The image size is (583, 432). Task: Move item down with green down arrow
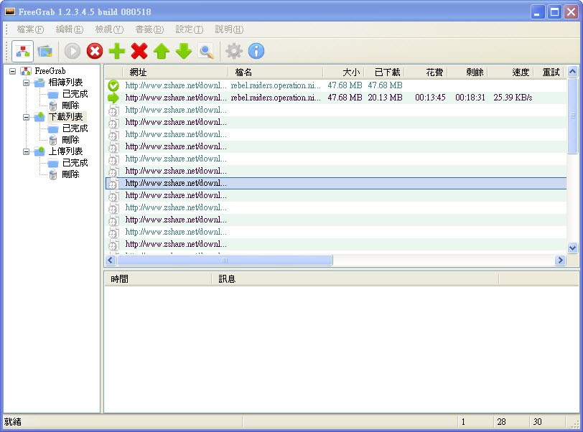184,51
